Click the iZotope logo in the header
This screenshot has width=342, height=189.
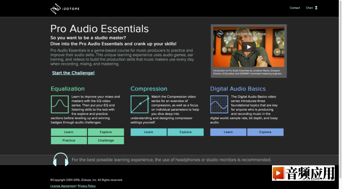pyautogui.click(x=65, y=9)
